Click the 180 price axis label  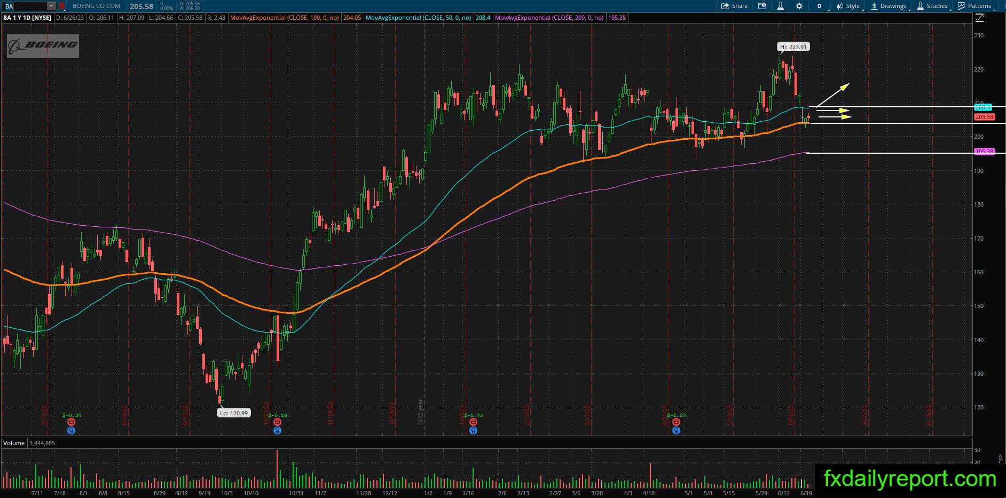click(979, 204)
